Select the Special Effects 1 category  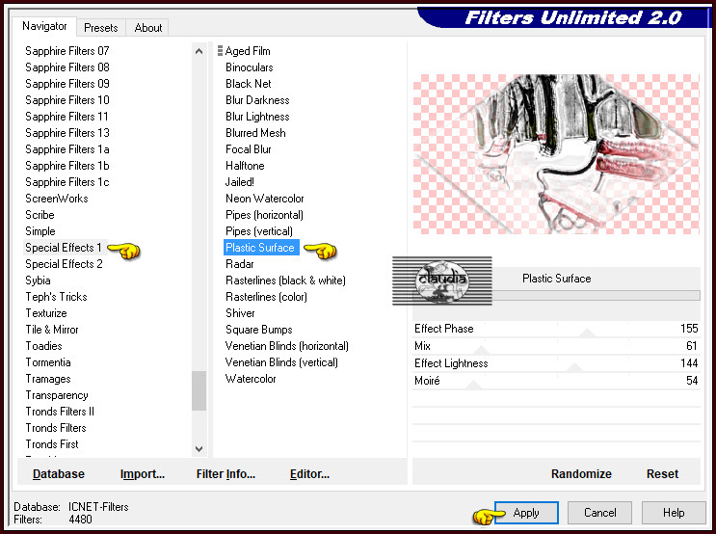[64, 248]
